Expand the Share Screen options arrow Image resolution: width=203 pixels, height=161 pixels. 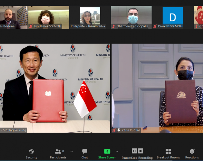[x=117, y=151]
